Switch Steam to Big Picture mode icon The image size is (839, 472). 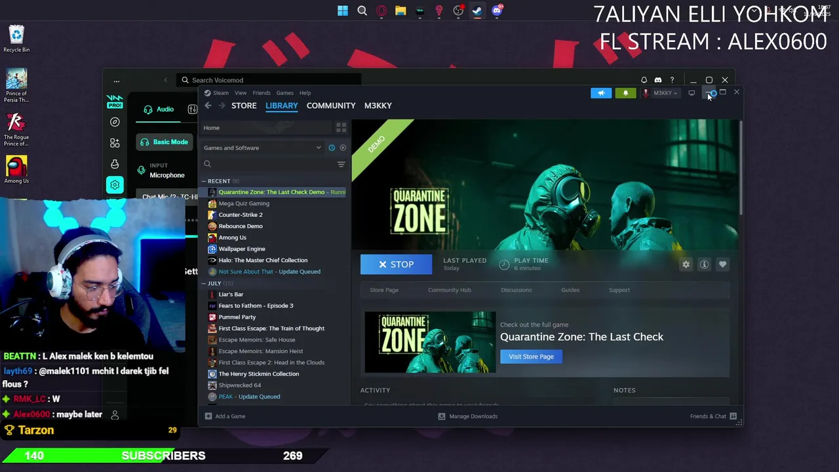692,93
